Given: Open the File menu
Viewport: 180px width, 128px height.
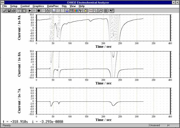Looking at the screenshot, I should pos(5,6).
